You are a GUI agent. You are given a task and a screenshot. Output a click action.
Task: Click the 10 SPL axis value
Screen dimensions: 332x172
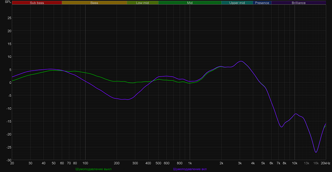pyautogui.click(x=9, y=57)
